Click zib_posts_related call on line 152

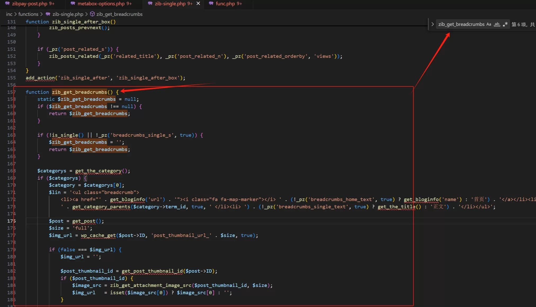tap(74, 56)
